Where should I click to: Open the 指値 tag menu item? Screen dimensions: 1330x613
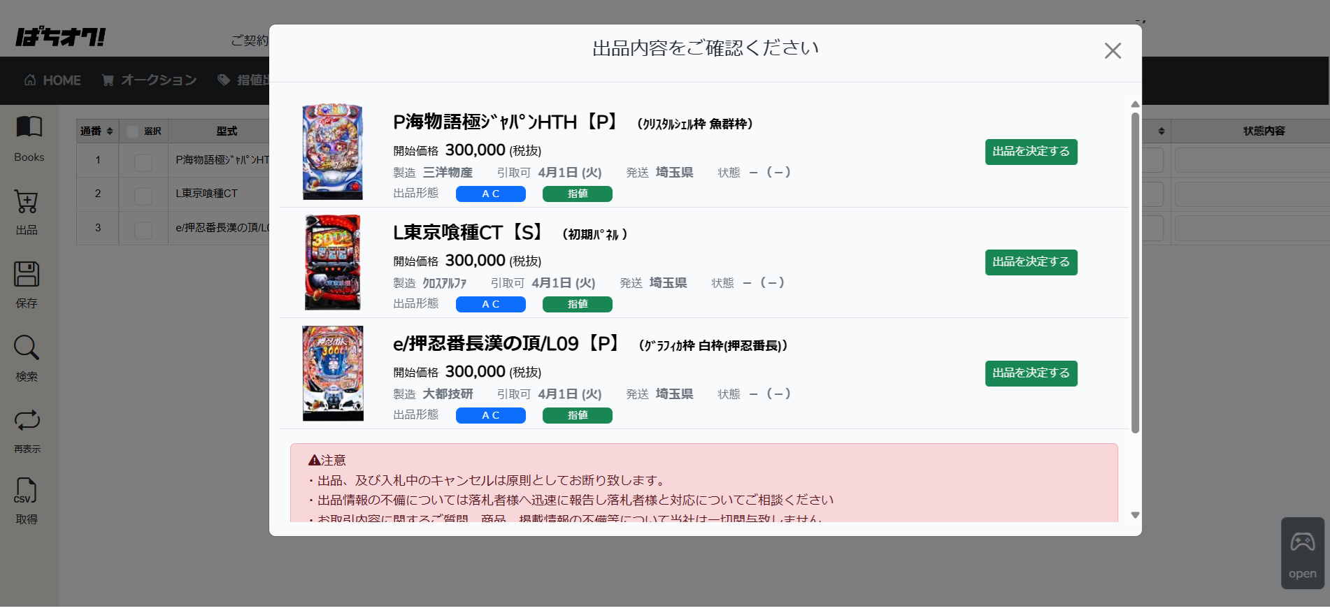point(243,80)
